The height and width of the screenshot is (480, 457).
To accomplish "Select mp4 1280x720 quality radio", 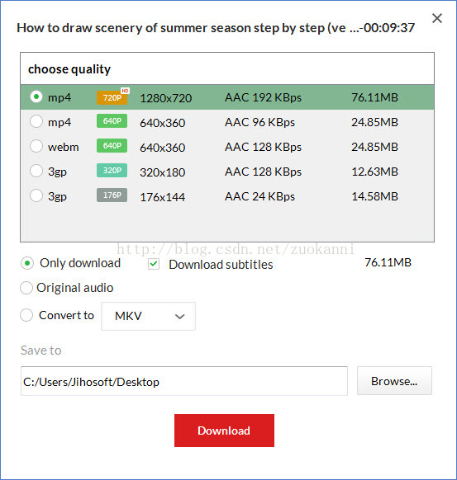I will (x=36, y=96).
